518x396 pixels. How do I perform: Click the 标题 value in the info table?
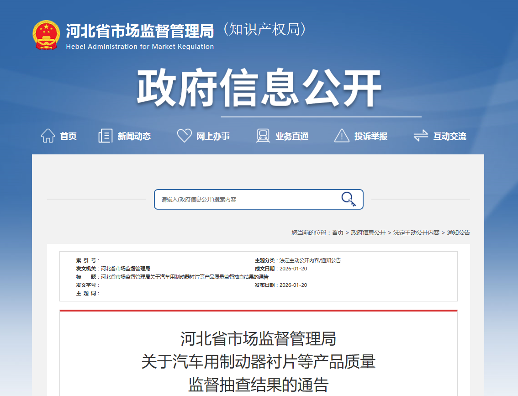185,277
